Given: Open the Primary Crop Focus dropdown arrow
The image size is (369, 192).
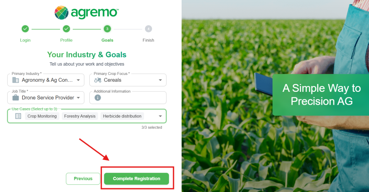Looking at the screenshot, I should pos(160,80).
